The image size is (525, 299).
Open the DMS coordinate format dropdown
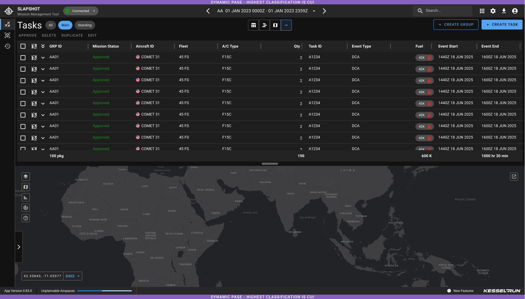[73, 276]
